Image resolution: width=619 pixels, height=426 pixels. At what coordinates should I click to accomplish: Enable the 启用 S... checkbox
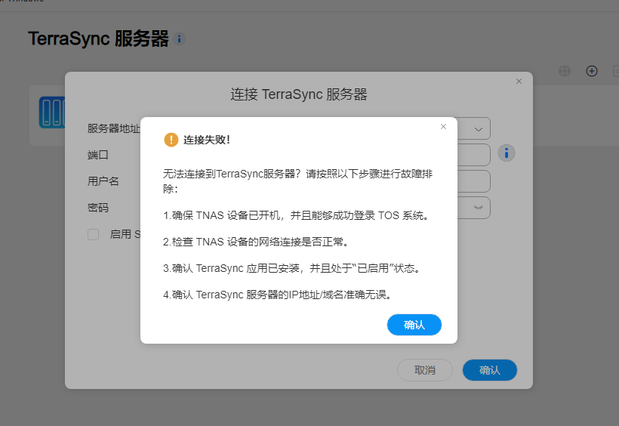pyautogui.click(x=93, y=234)
